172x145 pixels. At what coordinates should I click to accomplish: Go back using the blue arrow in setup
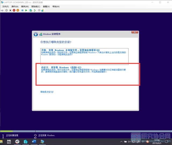[x=36, y=34]
